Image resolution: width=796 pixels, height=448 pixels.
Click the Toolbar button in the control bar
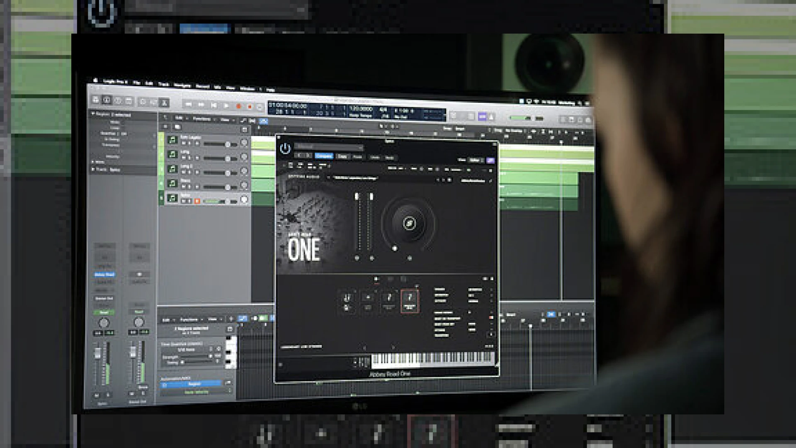(x=129, y=101)
